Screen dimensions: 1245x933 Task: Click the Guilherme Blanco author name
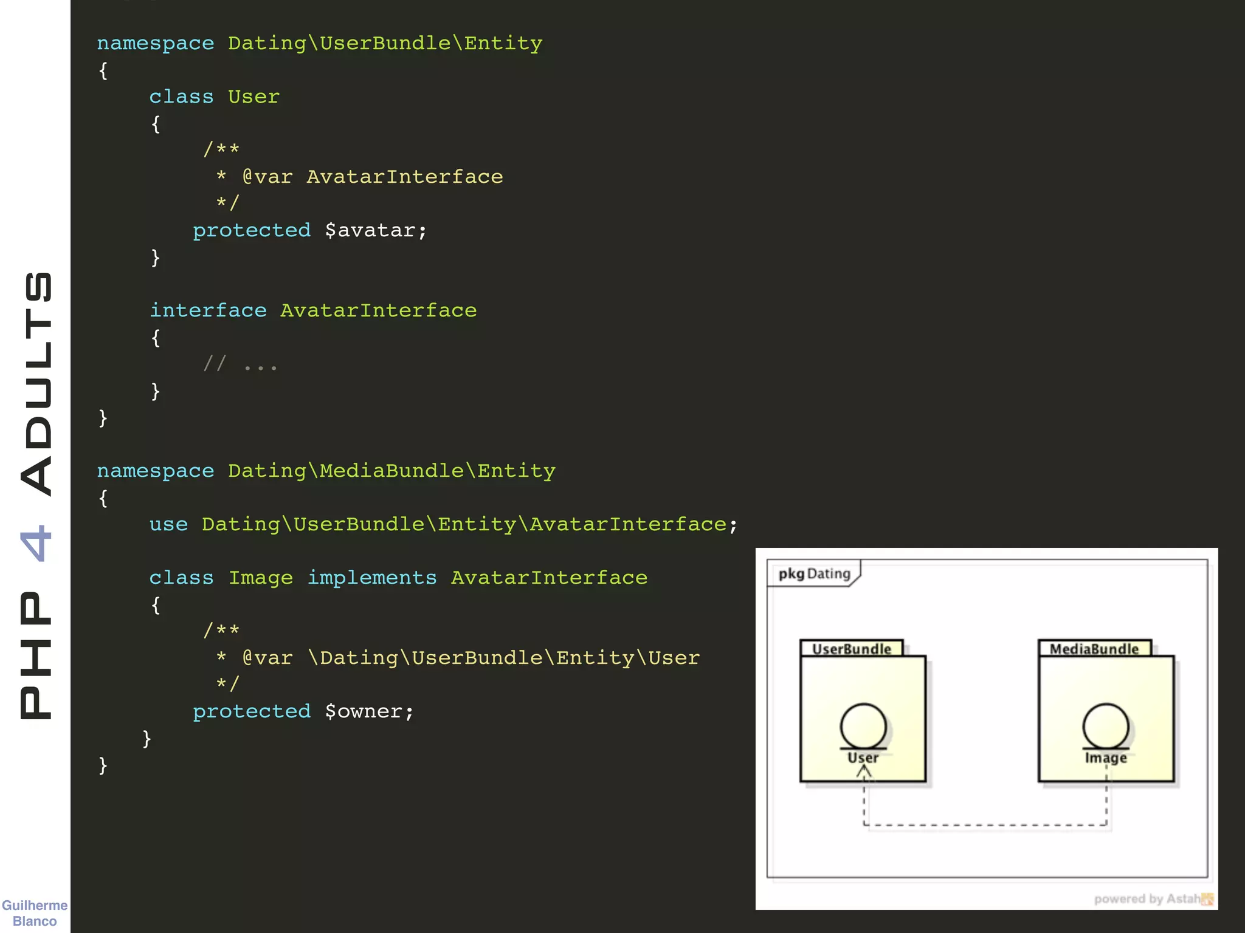tap(35, 913)
